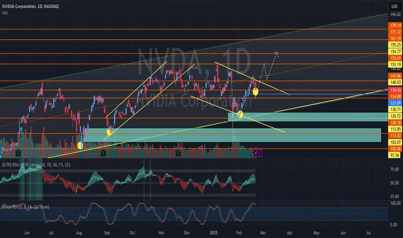Click the 102.06 price label
Screen dimensions: 403x238
(x=395, y=148)
